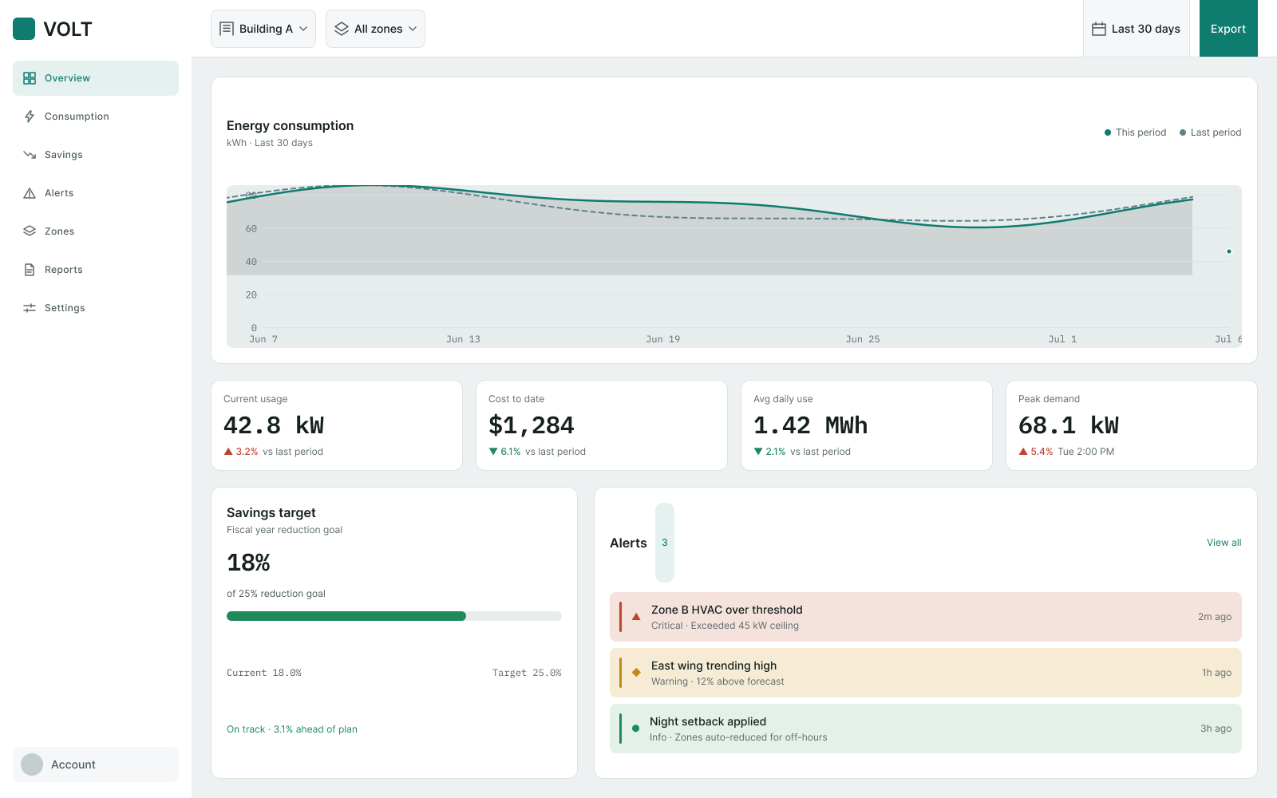Click the Jun 19 axis label
Viewport: 1277px width, 798px height.
(663, 339)
